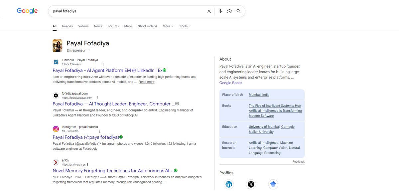Click green badge after Instagram result title
Image resolution: width=399 pixels, height=191 pixels.
coord(121,137)
